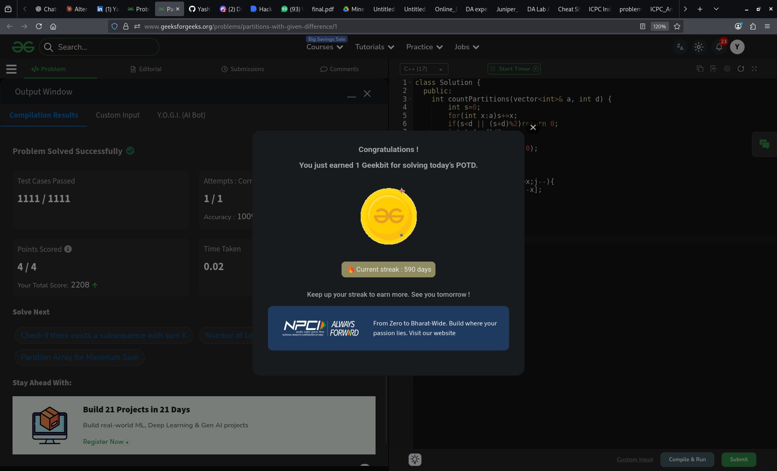
Task: Enter fullscreen editor mode icon
Action: tap(754, 69)
